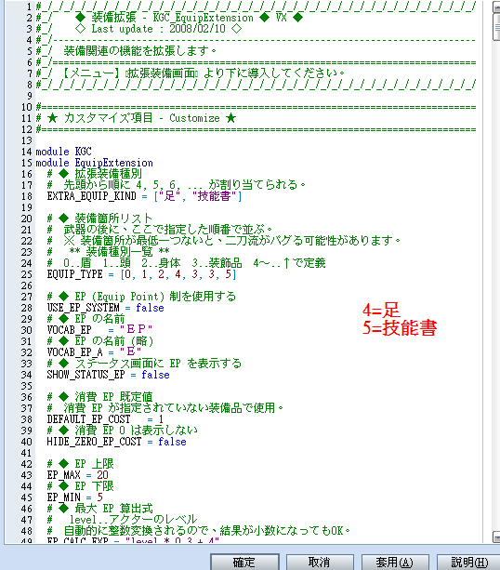The height and width of the screenshot is (570, 500).
Task: Click the 'SHOW_STATUS_EP = false' line
Action: coord(109,375)
